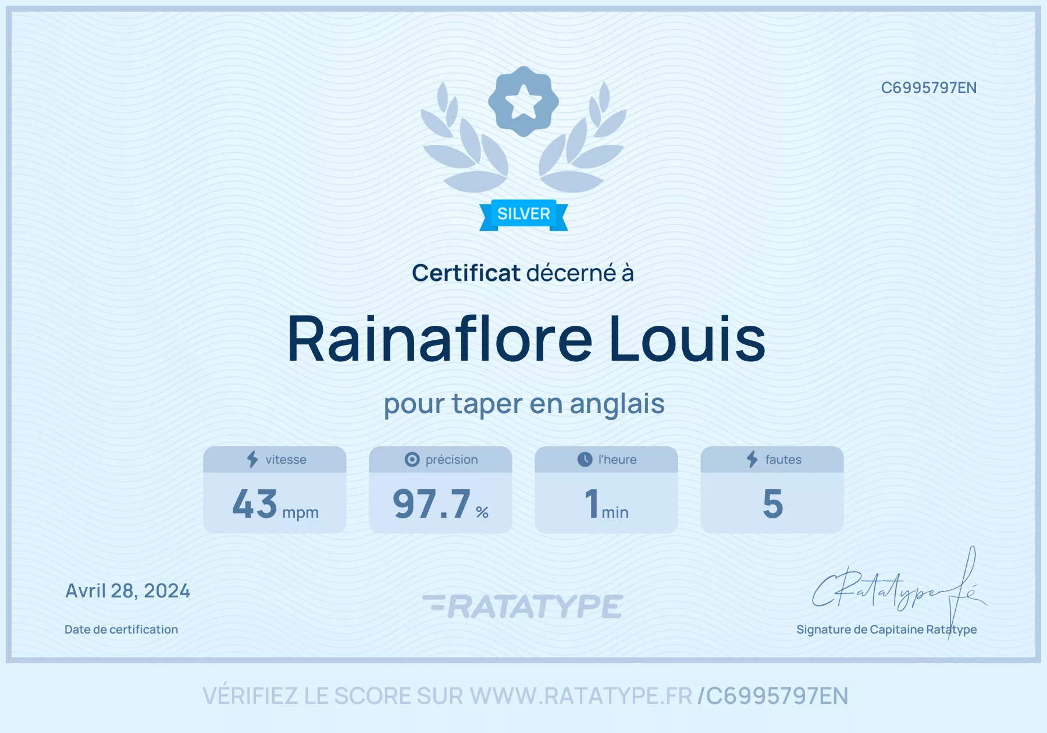Click the fautes label

coord(783,460)
